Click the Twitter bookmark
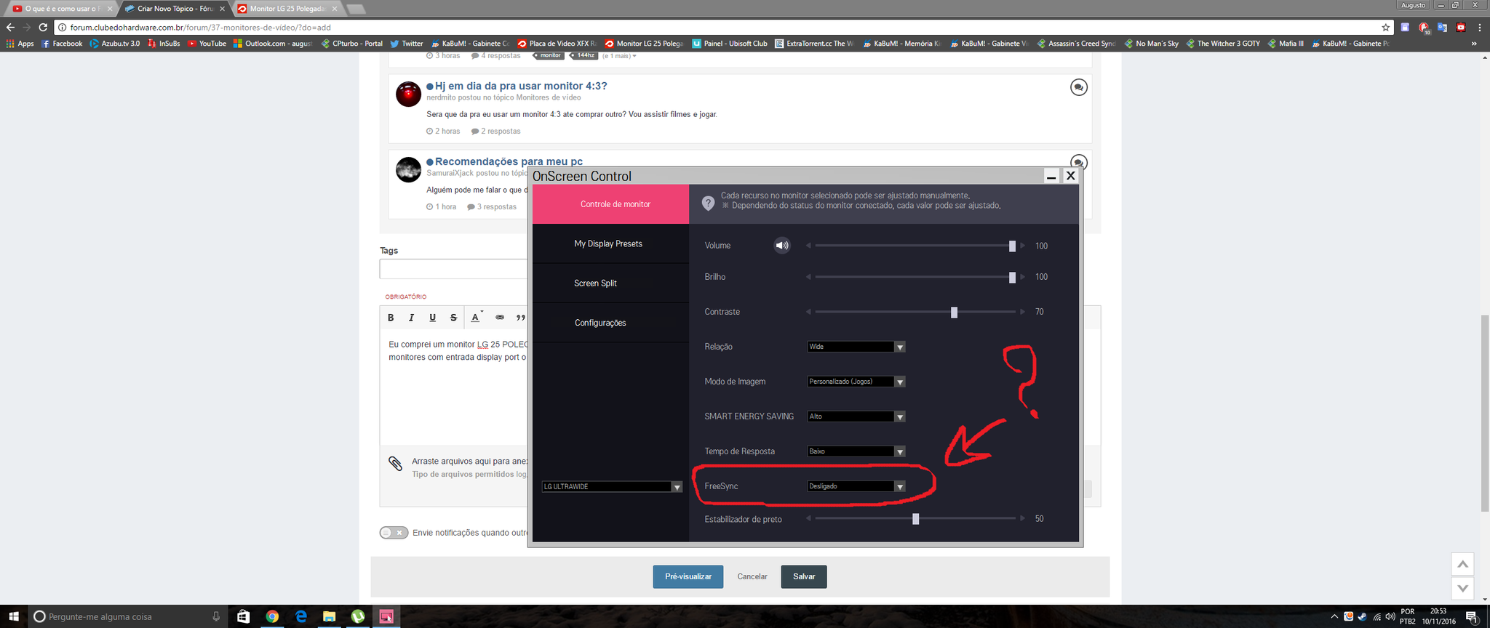1490x628 pixels. (x=406, y=44)
